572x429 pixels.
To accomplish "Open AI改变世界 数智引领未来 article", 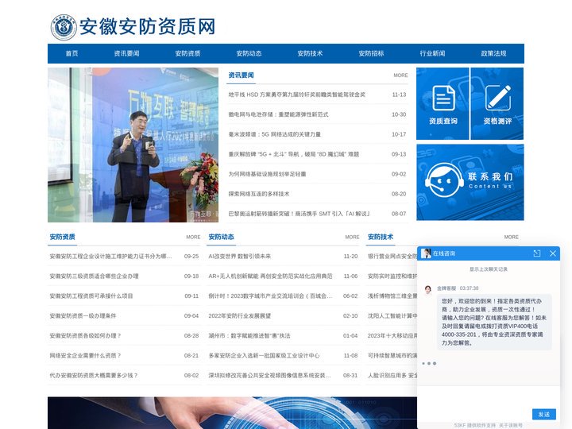I will click(x=240, y=257).
